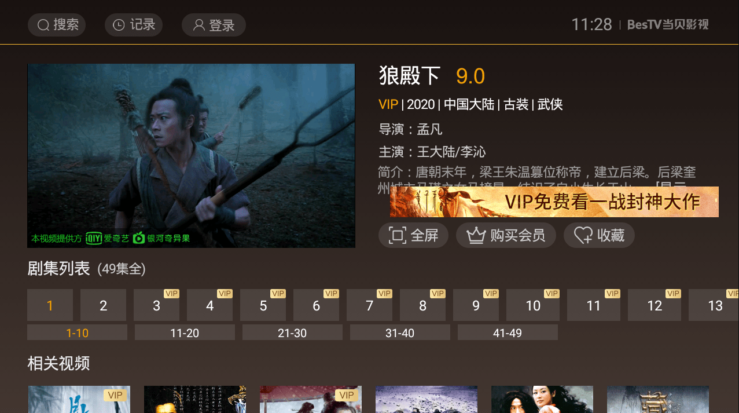This screenshot has height=413, width=739.
Task: Select episode range 11-20 tab
Action: coord(185,332)
